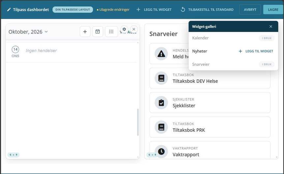Open the Vaktrapport shortcut card
The image size is (284, 174).
[x=210, y=150]
